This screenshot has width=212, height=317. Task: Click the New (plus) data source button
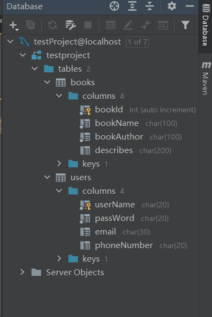[x=14, y=26]
